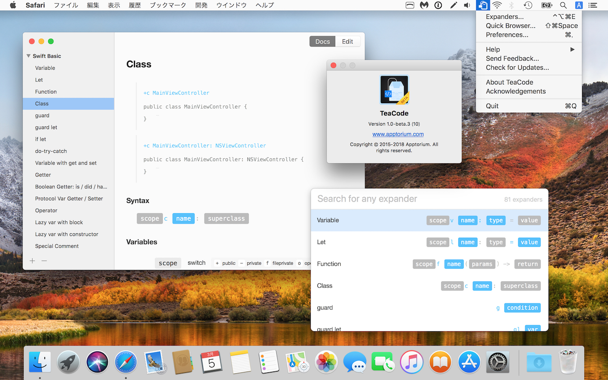Screen dimensions: 608x380
Task: Open Preferences... from the TeaCode menu
Action: (529, 34)
